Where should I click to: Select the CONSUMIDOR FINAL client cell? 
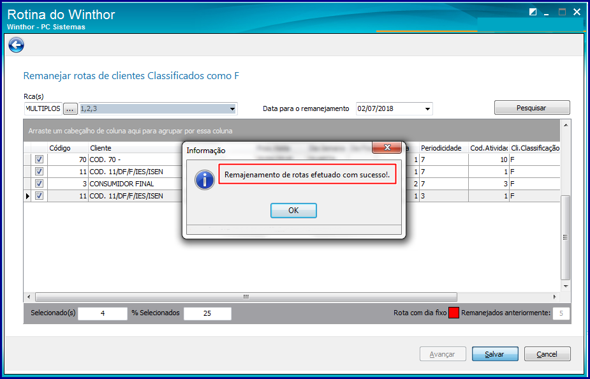(135, 184)
